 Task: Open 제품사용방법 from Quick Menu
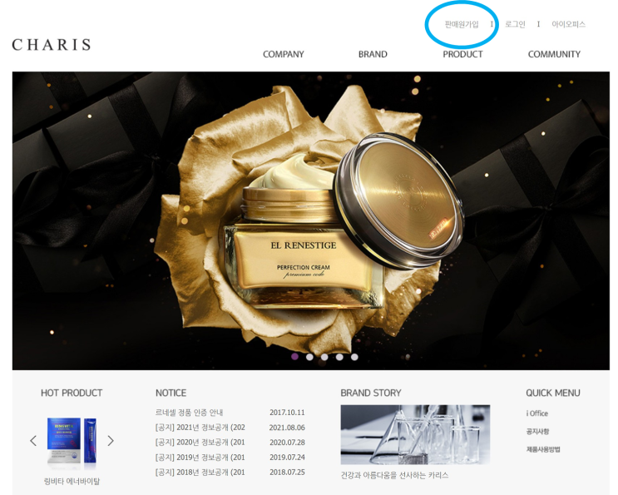coord(543,449)
